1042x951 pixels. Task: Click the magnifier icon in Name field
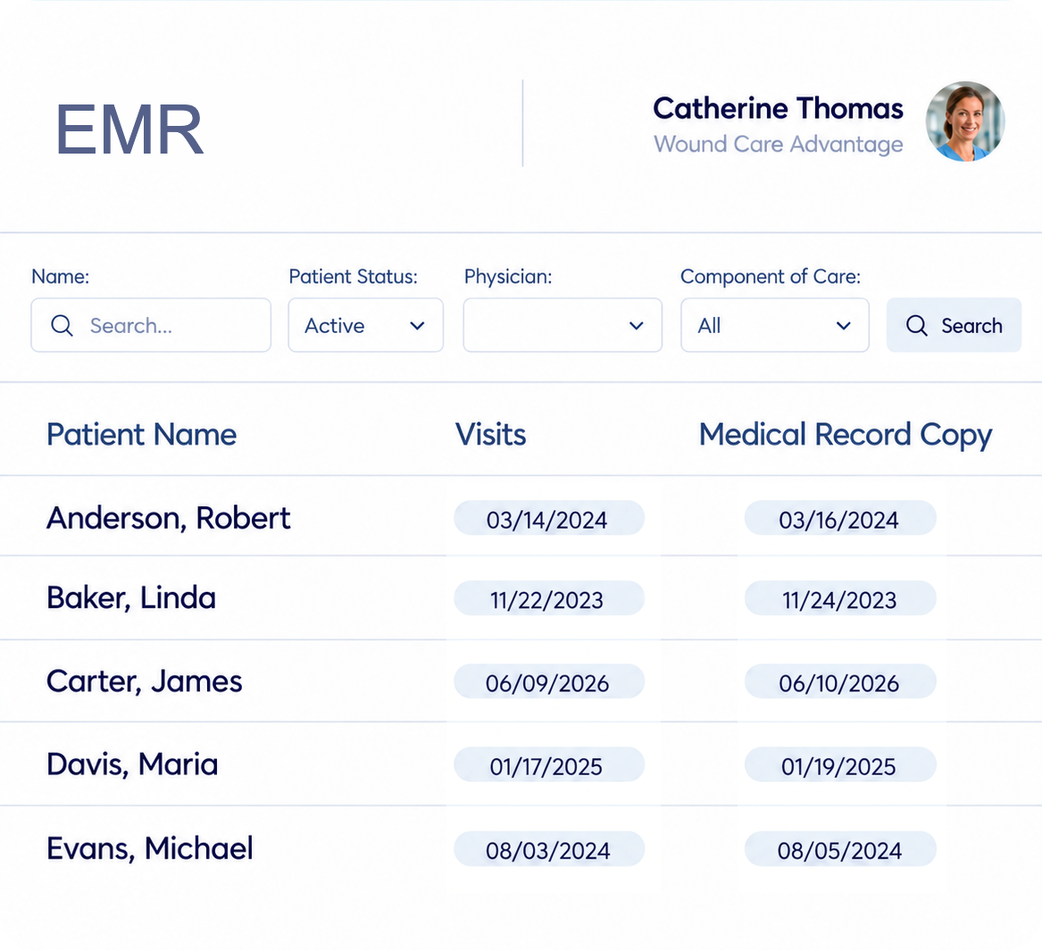tap(62, 326)
